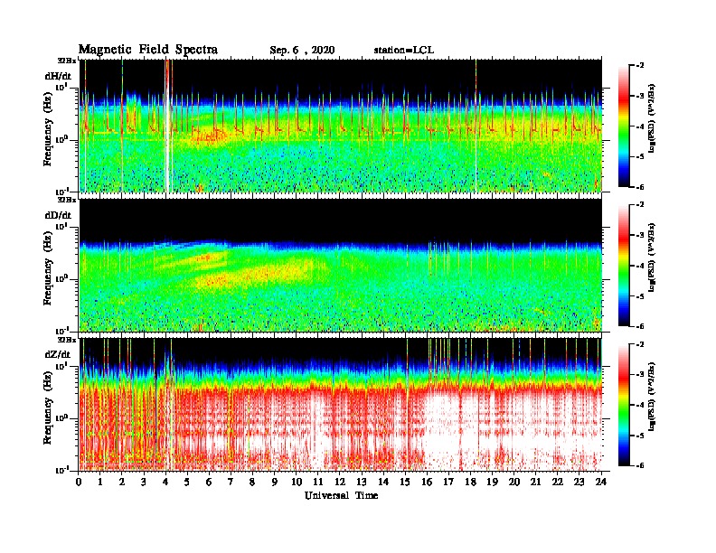
Task: Click the 32Hz tick label of dZ/dt panel
Action: pyautogui.click(x=67, y=339)
